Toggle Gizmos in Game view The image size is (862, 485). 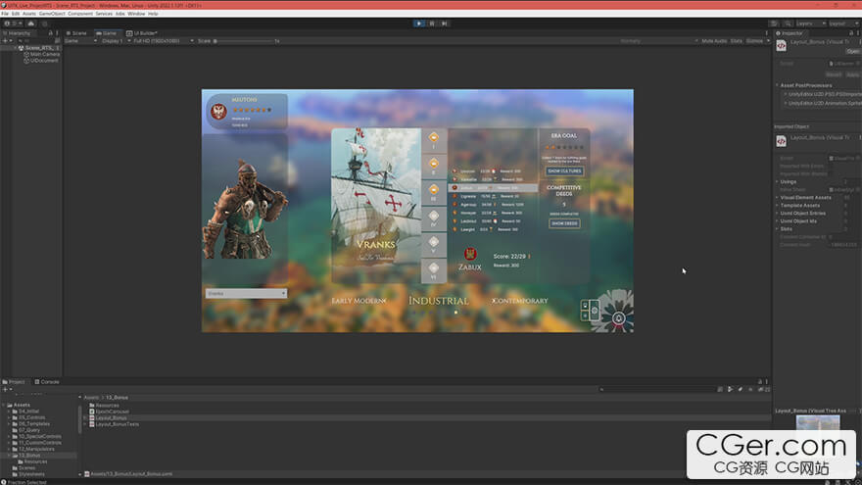point(754,41)
